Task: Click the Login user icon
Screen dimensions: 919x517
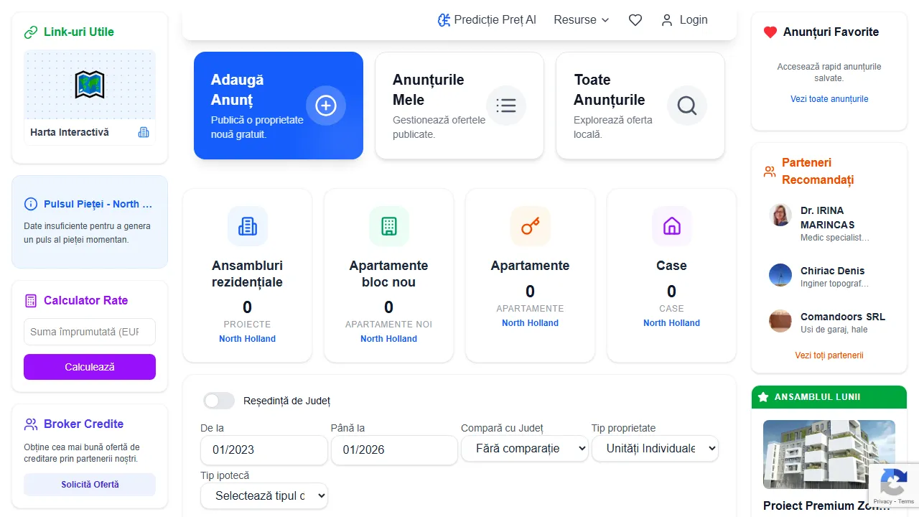Action: (x=666, y=20)
